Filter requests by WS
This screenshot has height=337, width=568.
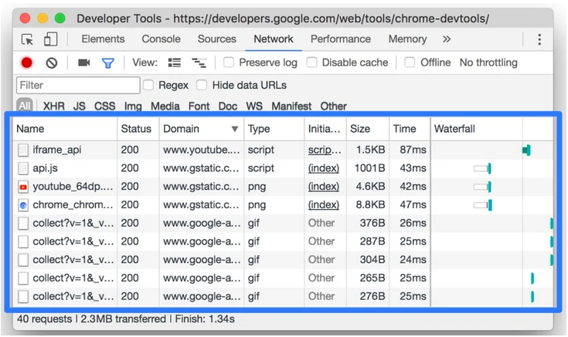pyautogui.click(x=254, y=106)
